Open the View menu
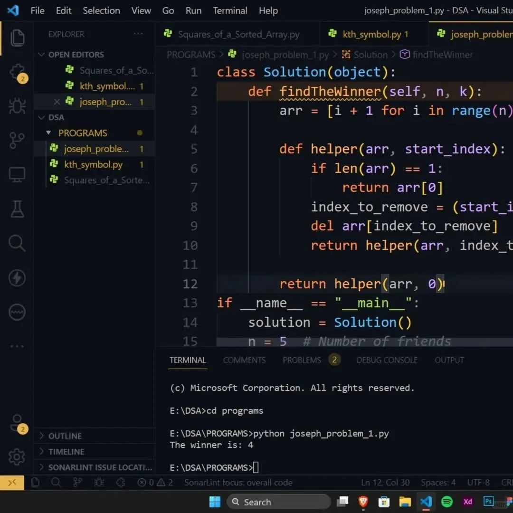The height and width of the screenshot is (513, 513). point(142,10)
